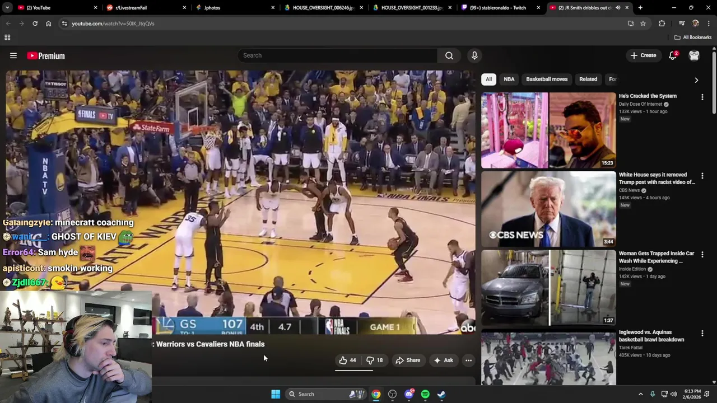Open the Daily Dose Of Internet channel
The width and height of the screenshot is (717, 403).
(640, 104)
